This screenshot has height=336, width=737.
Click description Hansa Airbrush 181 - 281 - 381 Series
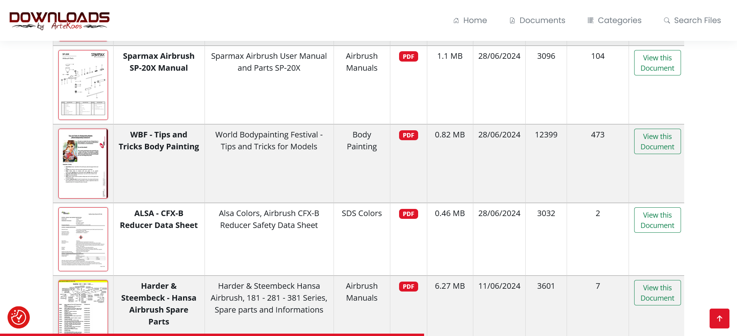click(269, 298)
